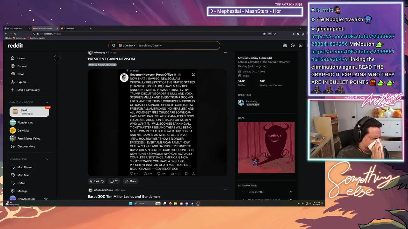Open more options for Tim Miller post
408x229 pixels.
click(x=225, y=190)
